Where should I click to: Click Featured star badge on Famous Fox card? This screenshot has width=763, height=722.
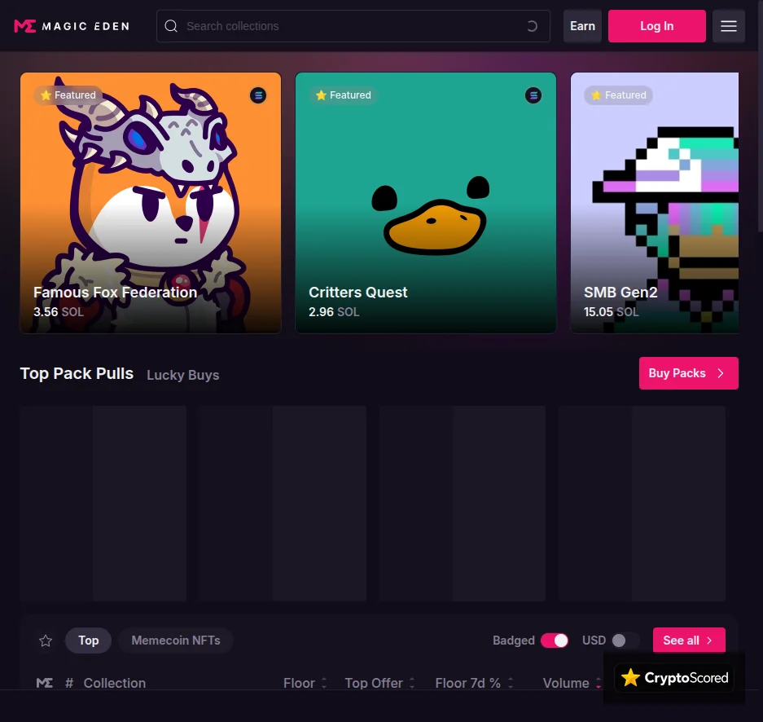pyautogui.click(x=68, y=95)
